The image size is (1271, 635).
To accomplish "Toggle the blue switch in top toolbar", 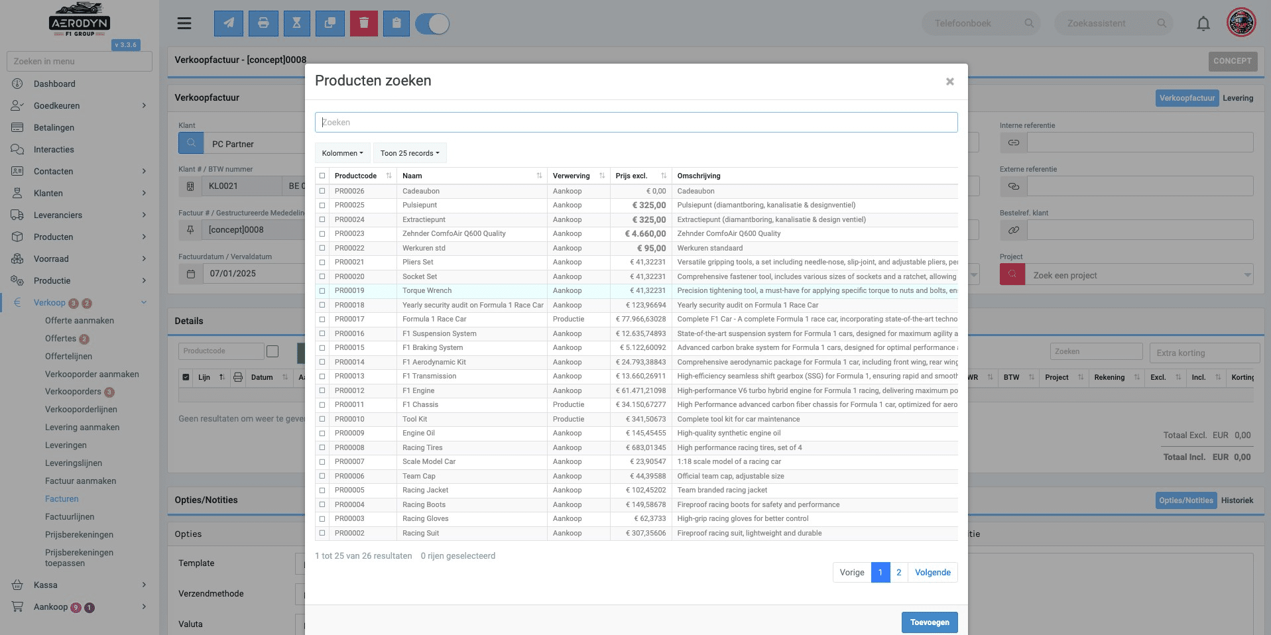I will 432,24.
